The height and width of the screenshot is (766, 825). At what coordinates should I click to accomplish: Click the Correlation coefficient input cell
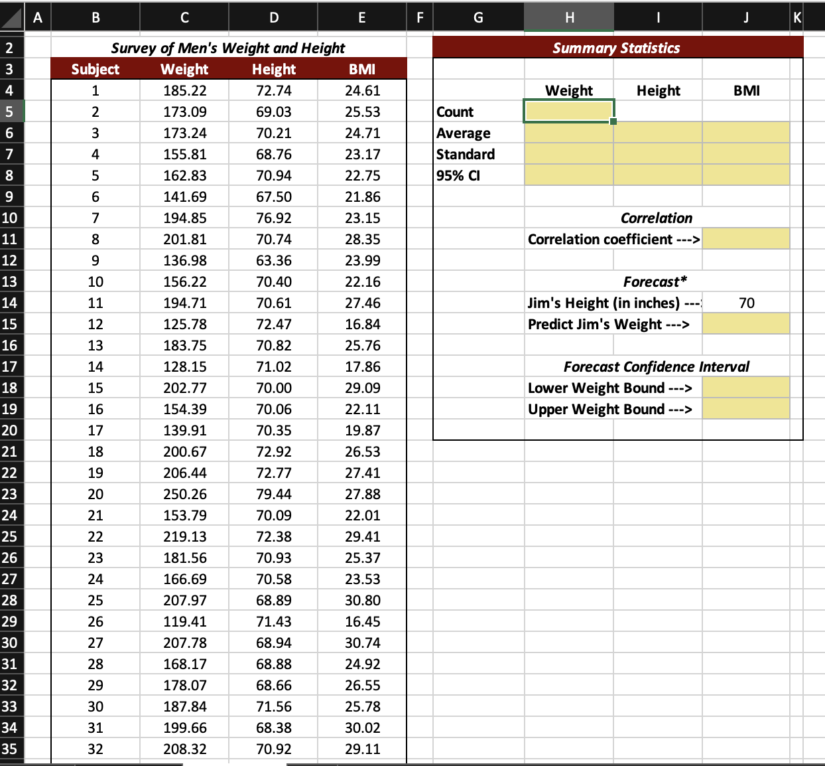pyautogui.click(x=746, y=238)
